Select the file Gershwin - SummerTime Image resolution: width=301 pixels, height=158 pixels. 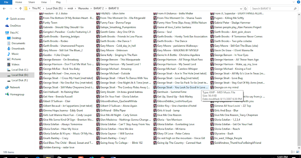pyautogui.click(x=170, y=92)
